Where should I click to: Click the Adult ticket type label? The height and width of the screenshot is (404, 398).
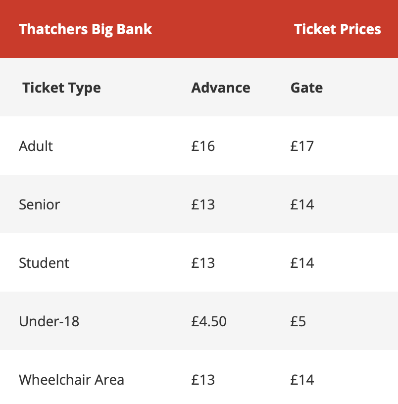coord(36,146)
